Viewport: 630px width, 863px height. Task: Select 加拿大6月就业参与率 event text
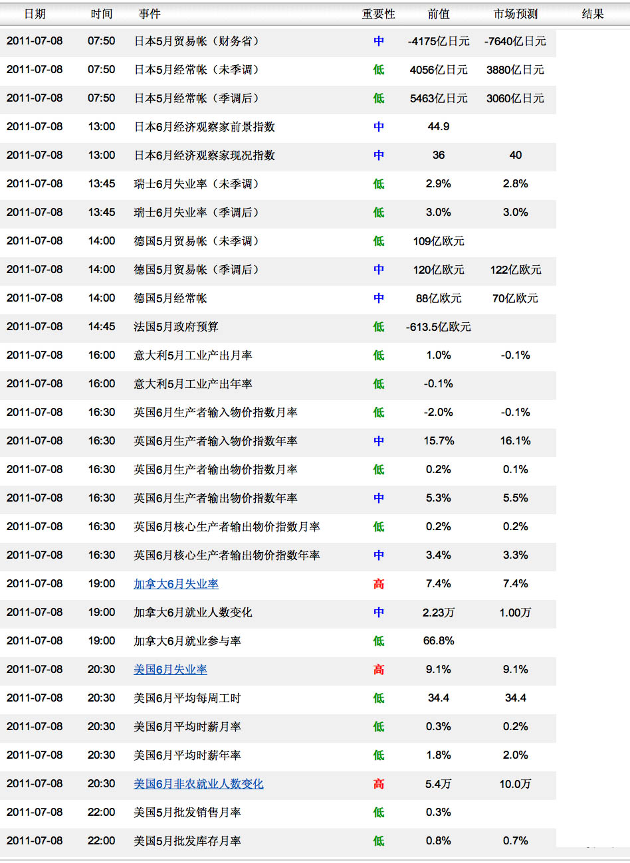tap(187, 641)
